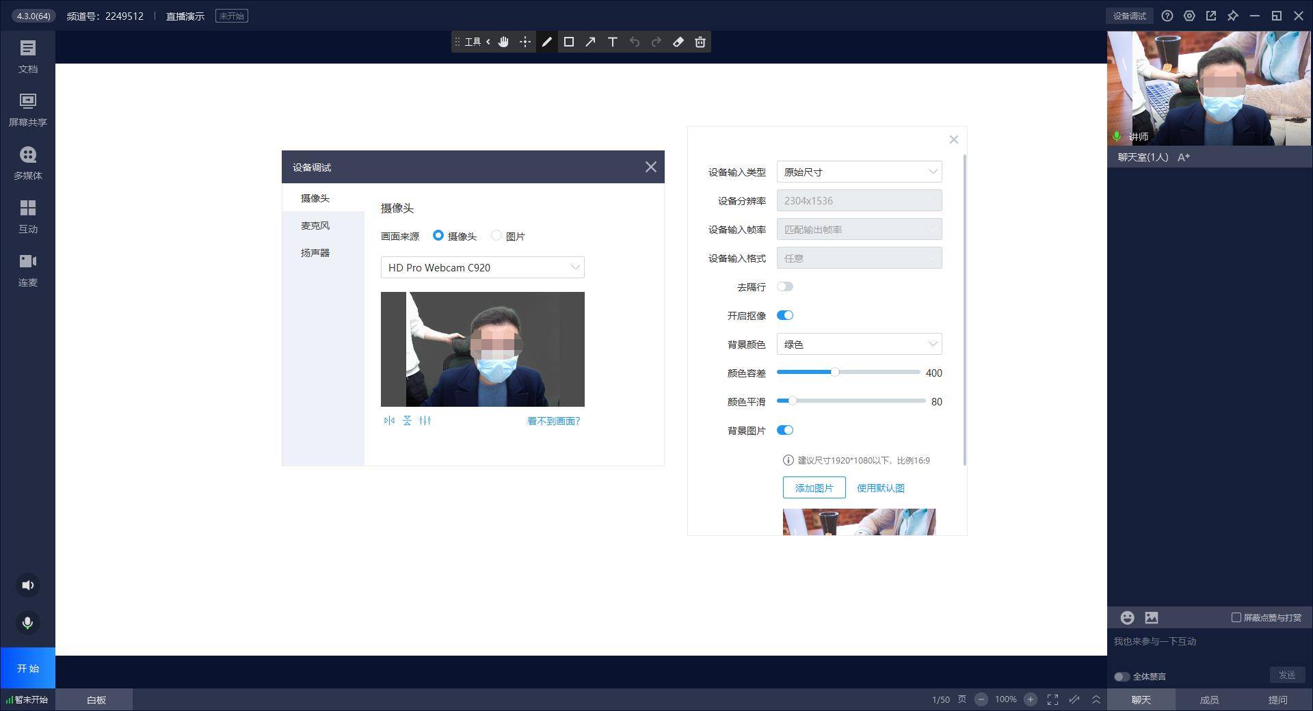Mute the microphone in the left sidebar
Image resolution: width=1313 pixels, height=711 pixels.
coord(27,623)
